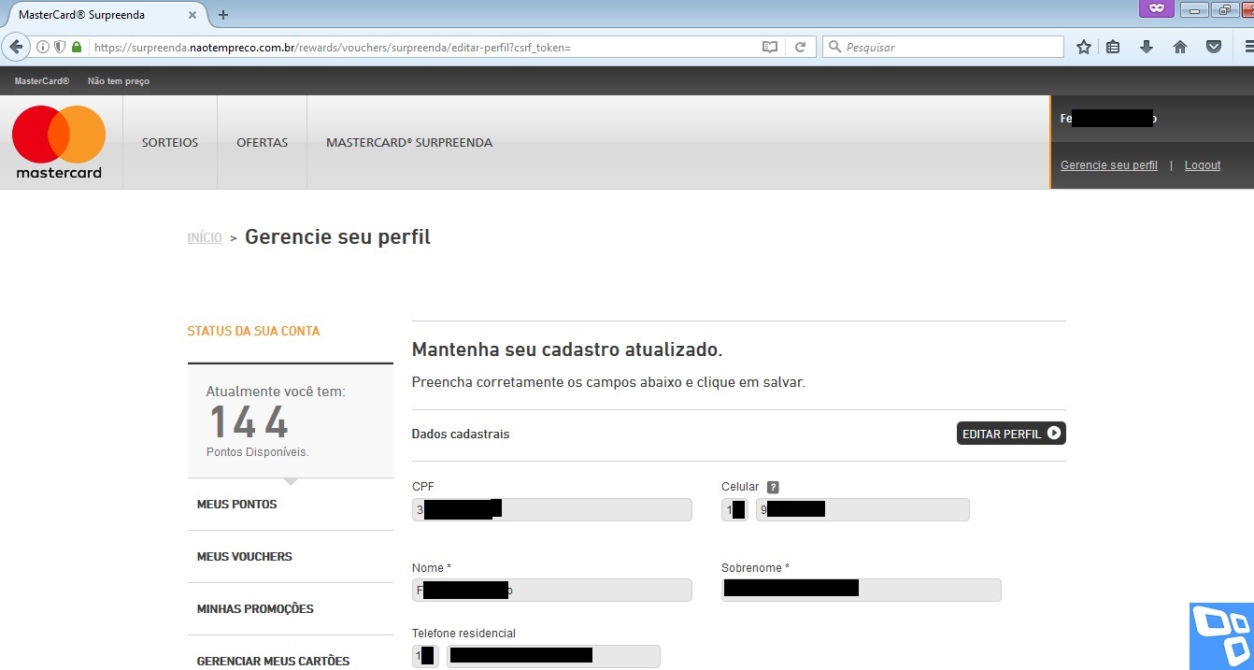Bookmark this page with the star icon
This screenshot has width=1254, height=670.
(1084, 47)
